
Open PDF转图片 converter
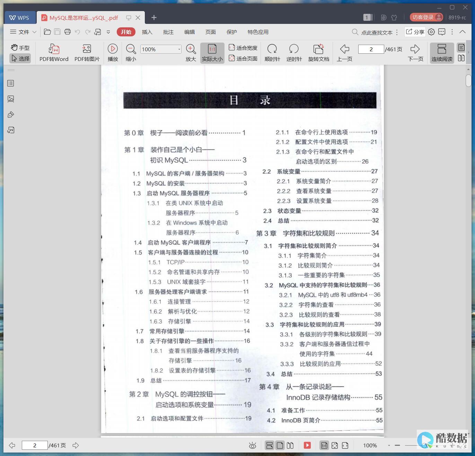point(87,53)
